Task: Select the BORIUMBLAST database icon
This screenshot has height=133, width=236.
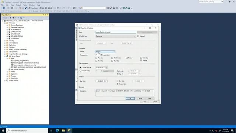Action: tap(10, 30)
